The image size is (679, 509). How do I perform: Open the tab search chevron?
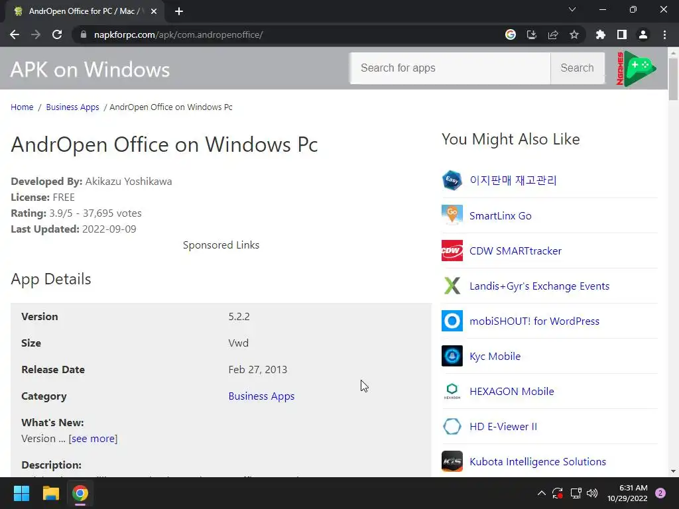pyautogui.click(x=572, y=9)
